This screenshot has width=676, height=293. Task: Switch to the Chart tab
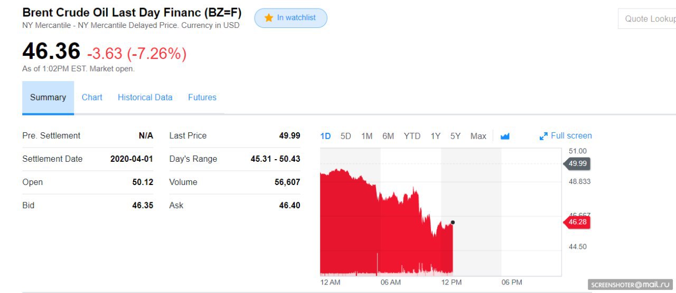(92, 97)
